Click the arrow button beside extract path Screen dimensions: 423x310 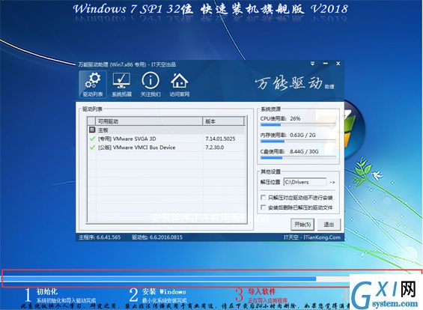[332, 183]
